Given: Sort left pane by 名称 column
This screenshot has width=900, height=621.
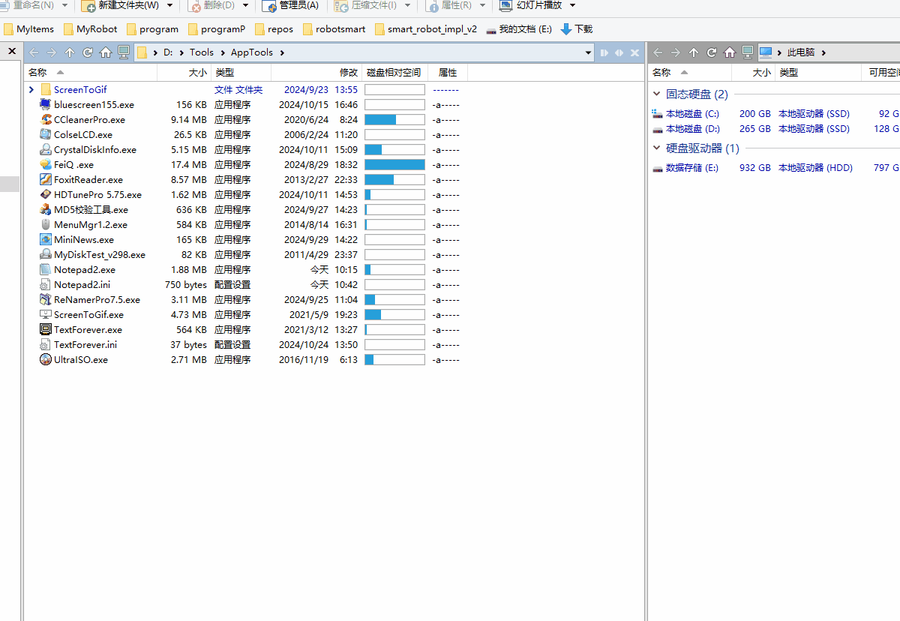Looking at the screenshot, I should (x=37, y=73).
